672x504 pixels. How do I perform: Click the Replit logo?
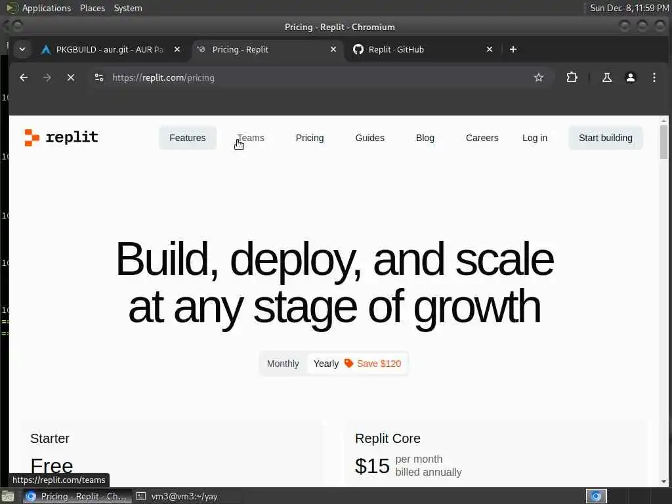(x=61, y=138)
